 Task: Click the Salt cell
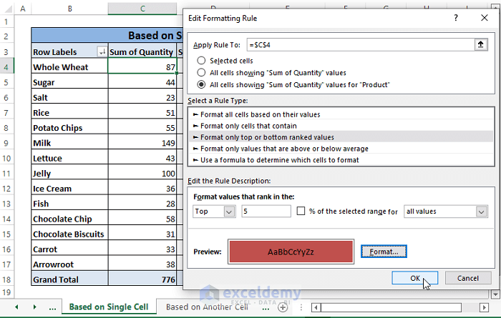click(x=69, y=97)
